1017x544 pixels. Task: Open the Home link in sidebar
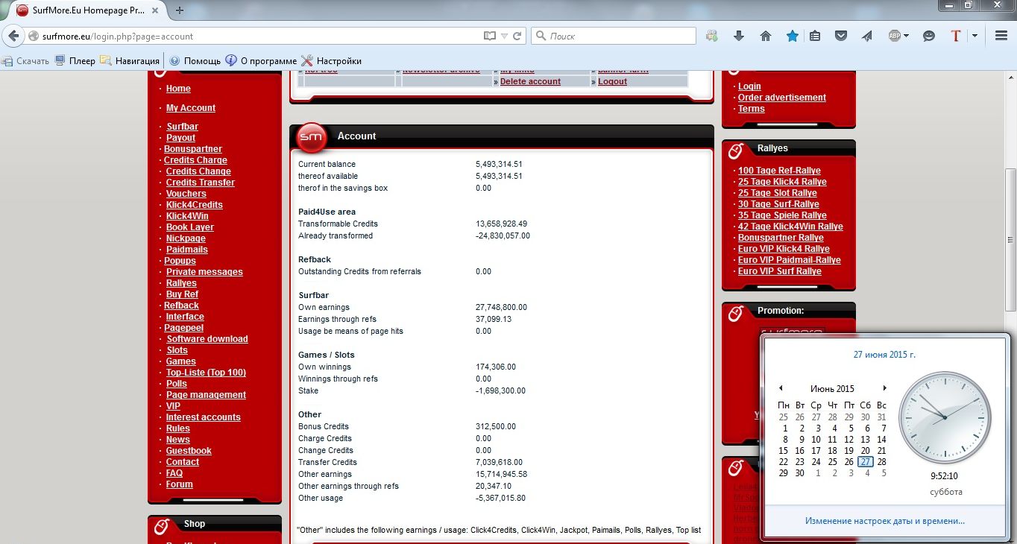(x=178, y=89)
